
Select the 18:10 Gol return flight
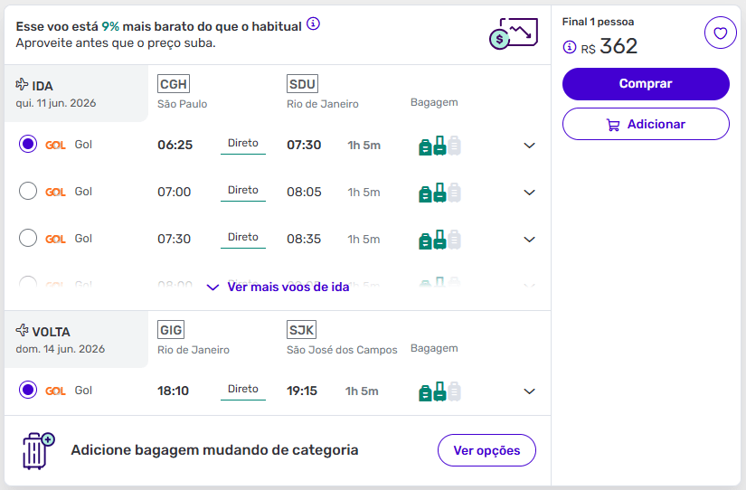[x=28, y=390]
